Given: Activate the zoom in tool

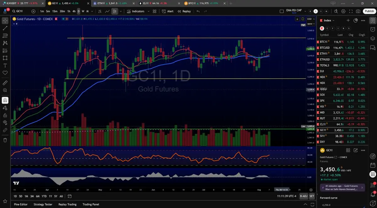Looking at the screenshot, I should point(5,90).
